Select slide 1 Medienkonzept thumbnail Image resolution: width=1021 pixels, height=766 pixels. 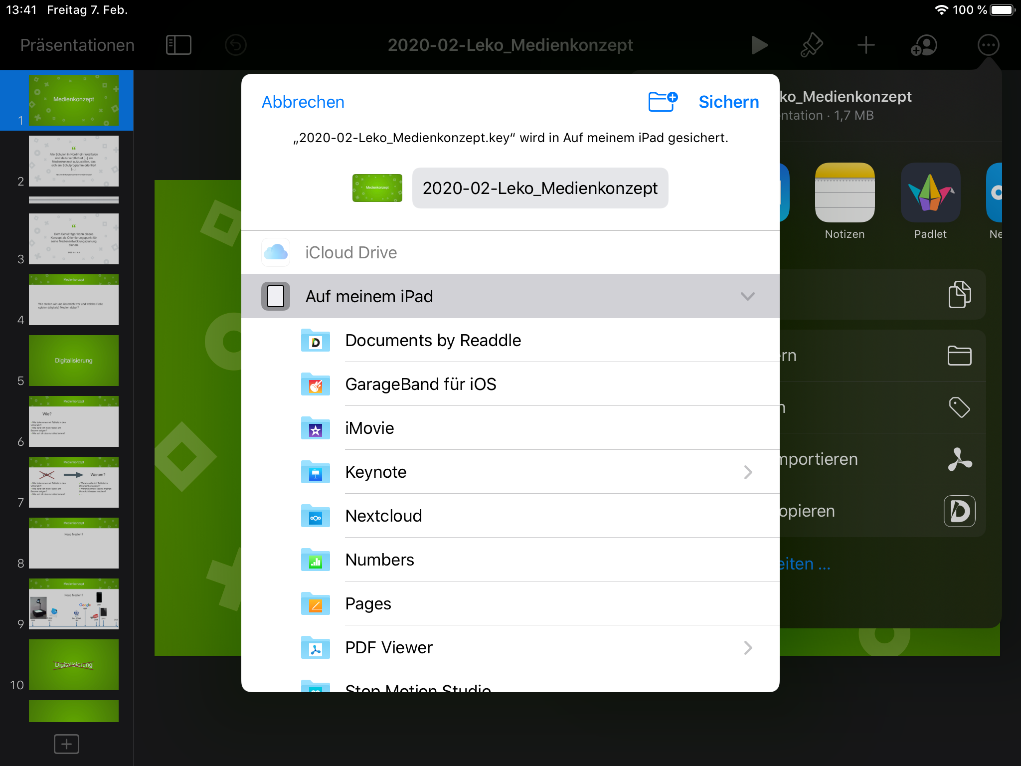(74, 100)
